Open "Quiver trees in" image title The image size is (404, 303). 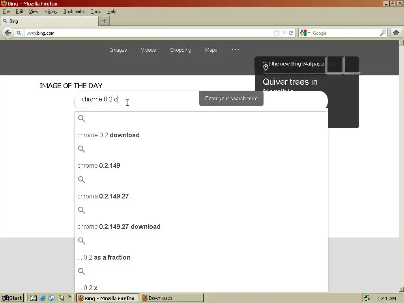click(x=290, y=82)
